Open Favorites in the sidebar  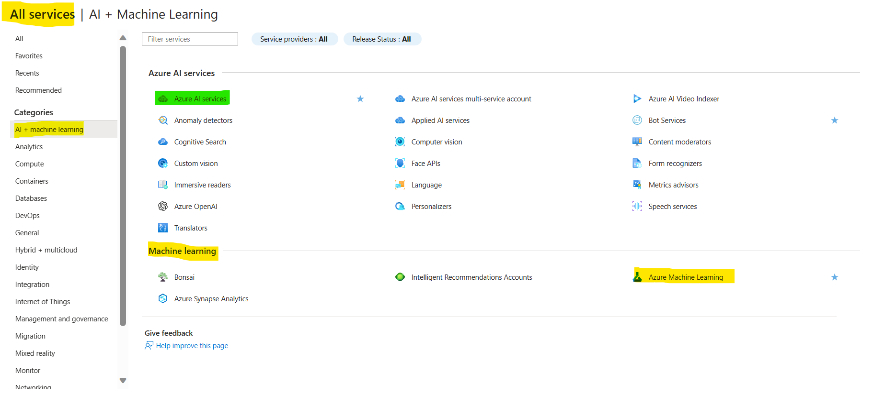29,56
